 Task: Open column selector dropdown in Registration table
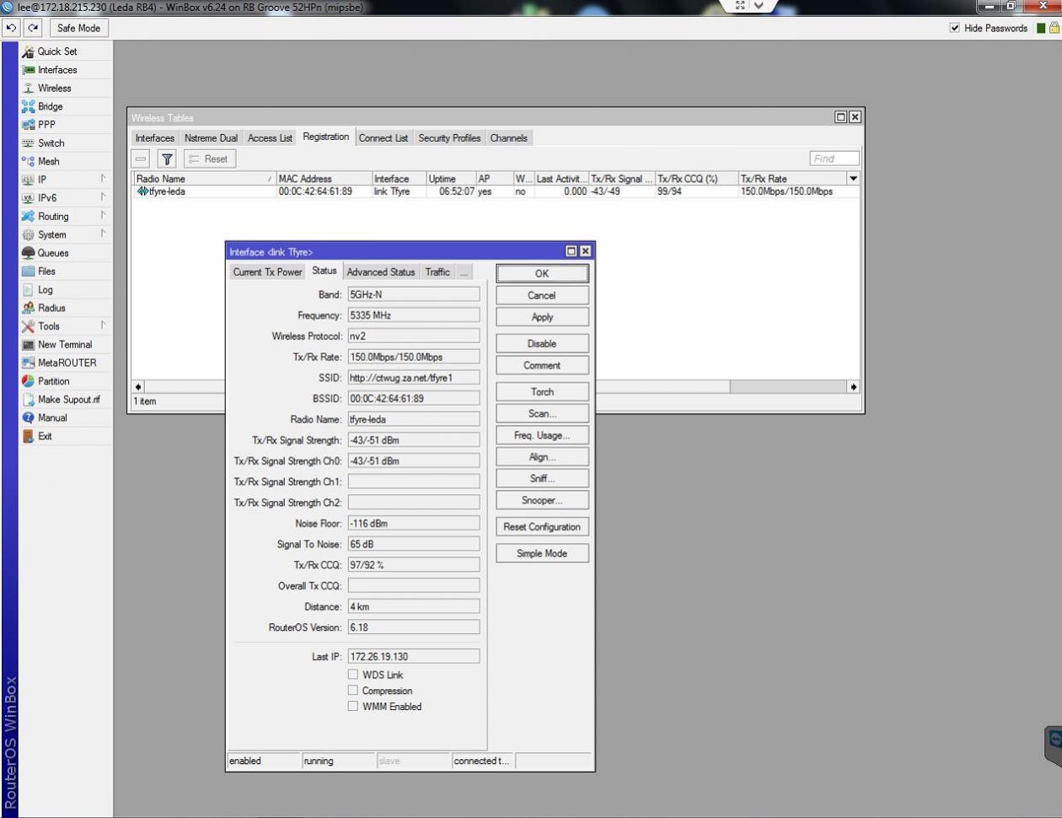pyautogui.click(x=853, y=179)
